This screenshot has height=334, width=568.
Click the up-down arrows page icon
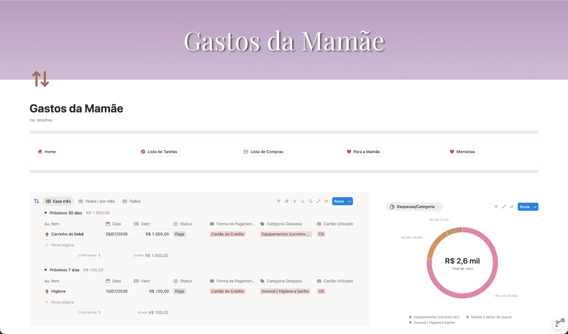point(41,79)
